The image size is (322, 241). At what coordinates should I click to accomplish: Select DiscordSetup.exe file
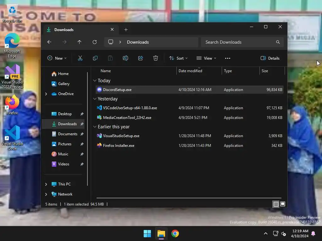190,90
